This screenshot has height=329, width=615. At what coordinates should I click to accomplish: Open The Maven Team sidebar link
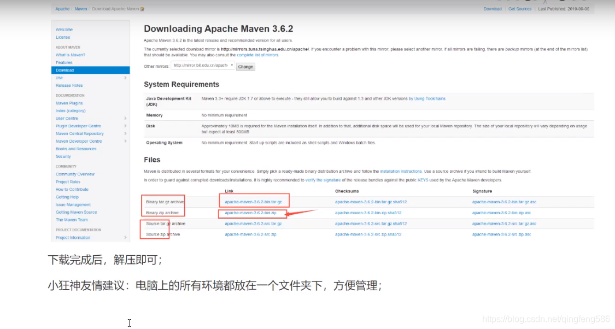tap(72, 220)
